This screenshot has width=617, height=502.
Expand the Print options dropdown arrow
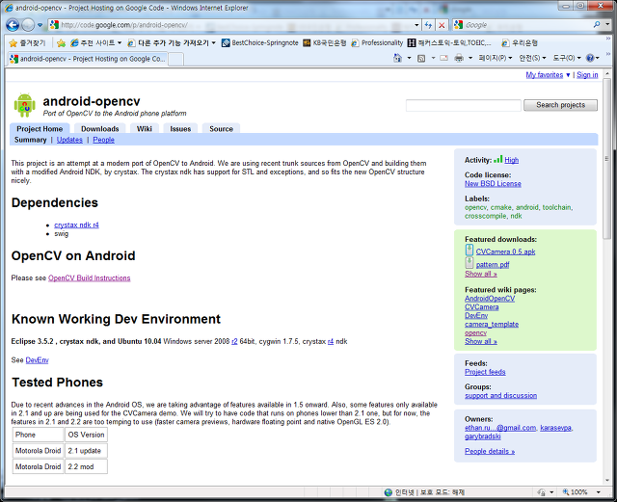(x=470, y=58)
